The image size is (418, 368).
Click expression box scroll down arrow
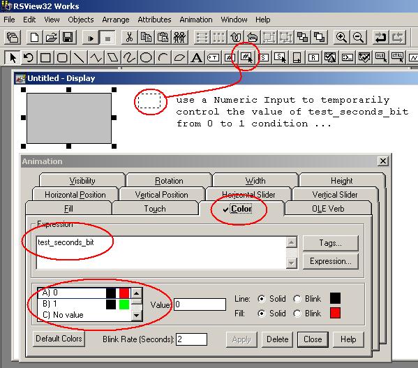(292, 263)
